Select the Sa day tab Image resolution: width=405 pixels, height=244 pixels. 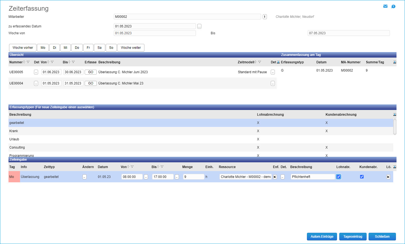coord(99,48)
